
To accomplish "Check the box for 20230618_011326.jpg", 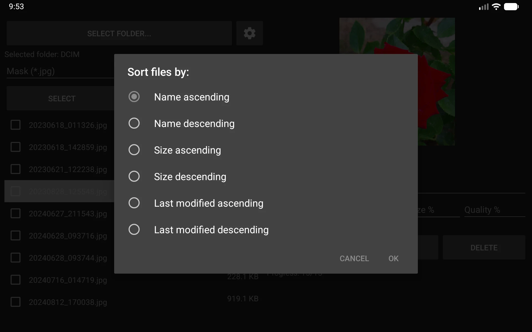I will tap(16, 125).
